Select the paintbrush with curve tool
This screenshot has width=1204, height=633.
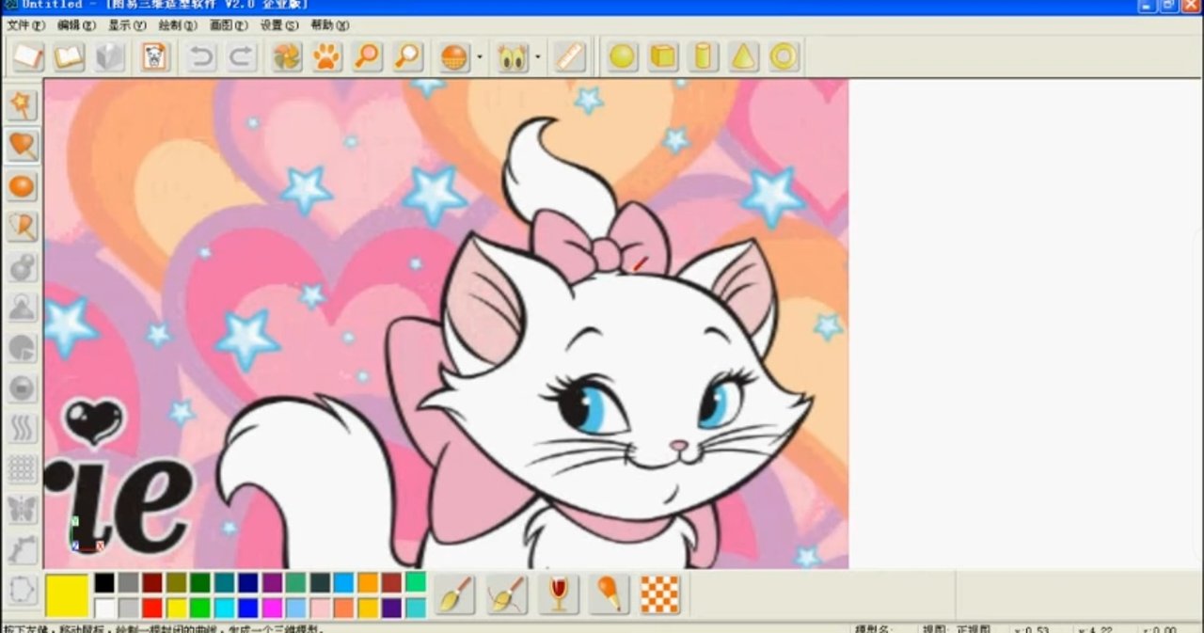(x=507, y=593)
